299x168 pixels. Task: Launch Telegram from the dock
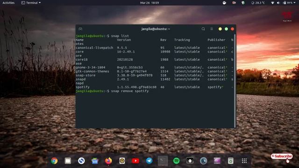pos(149,161)
